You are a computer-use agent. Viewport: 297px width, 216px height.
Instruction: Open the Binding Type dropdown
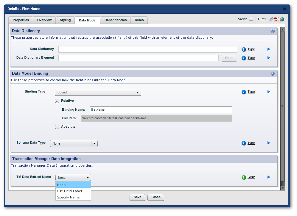click(98, 92)
